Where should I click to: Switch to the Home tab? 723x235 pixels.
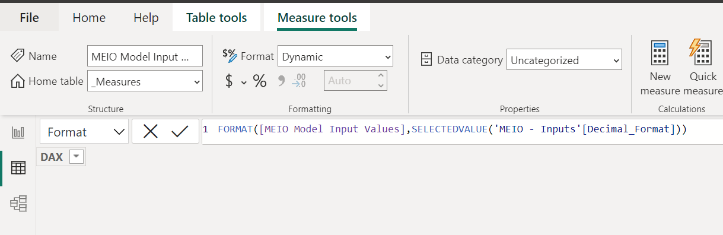point(89,18)
